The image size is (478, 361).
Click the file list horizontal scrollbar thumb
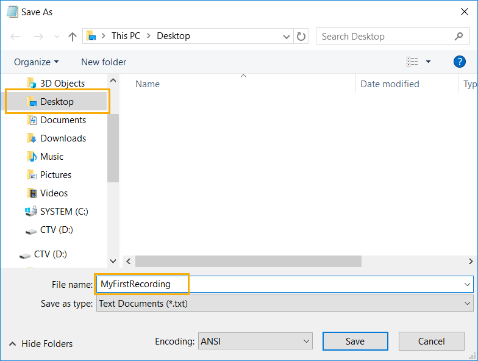click(x=249, y=261)
